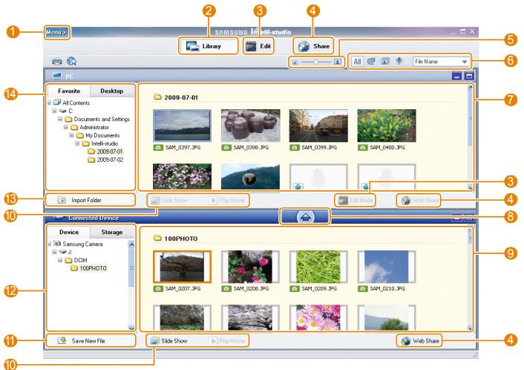Switch to the Edit mode tab

258,46
